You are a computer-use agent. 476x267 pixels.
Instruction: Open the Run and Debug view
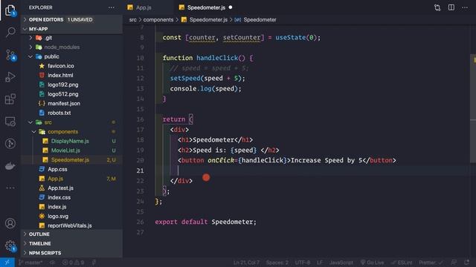(x=10, y=77)
